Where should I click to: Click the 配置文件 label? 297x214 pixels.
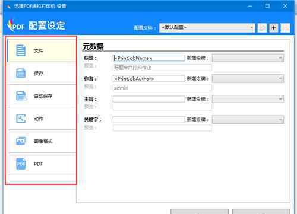point(144,28)
